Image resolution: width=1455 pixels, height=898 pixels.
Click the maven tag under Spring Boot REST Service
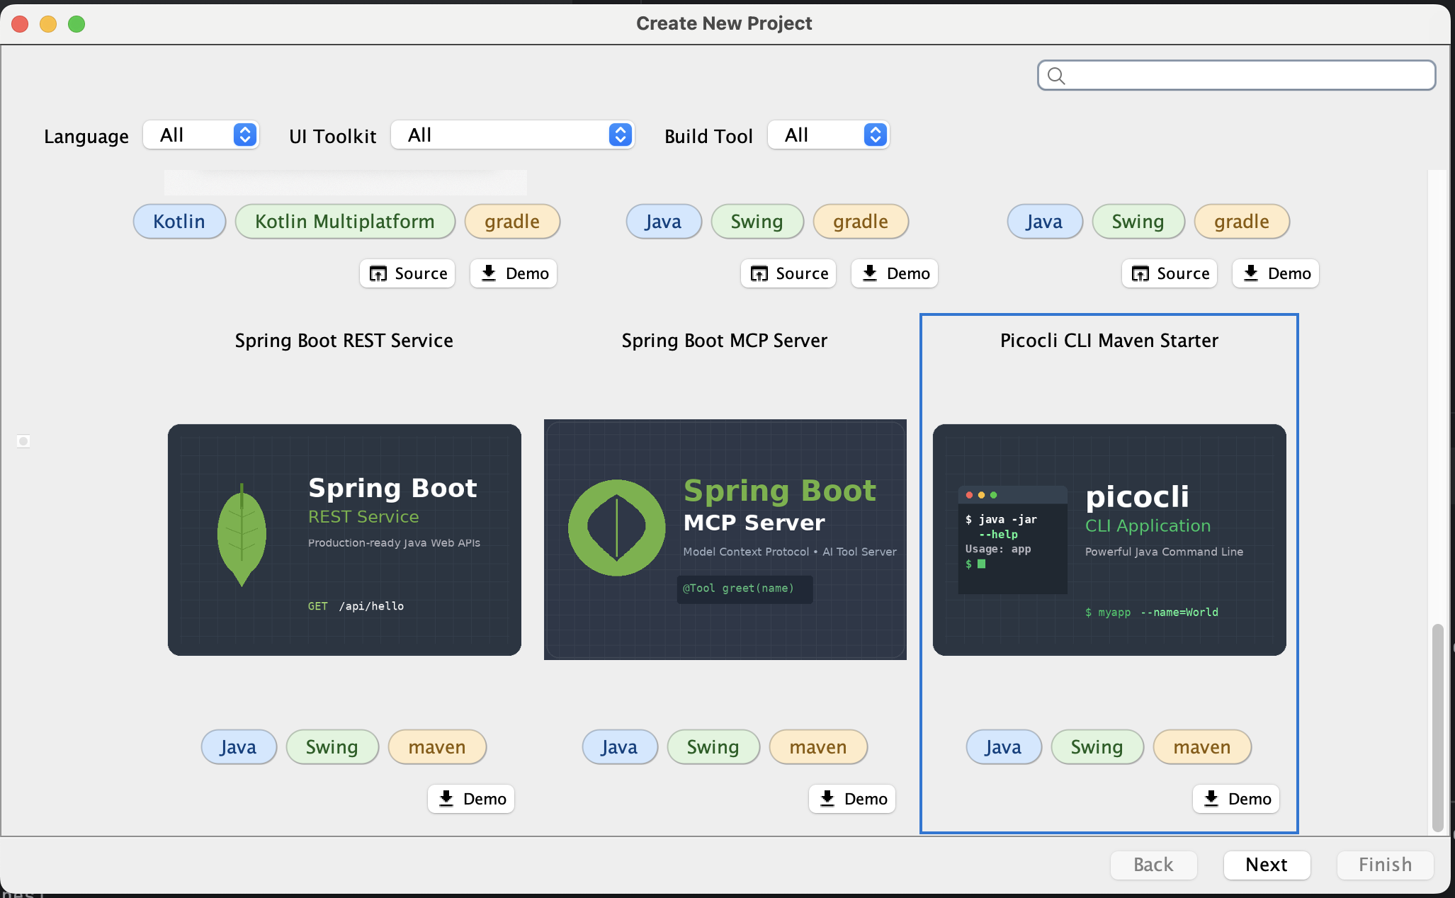point(437,747)
